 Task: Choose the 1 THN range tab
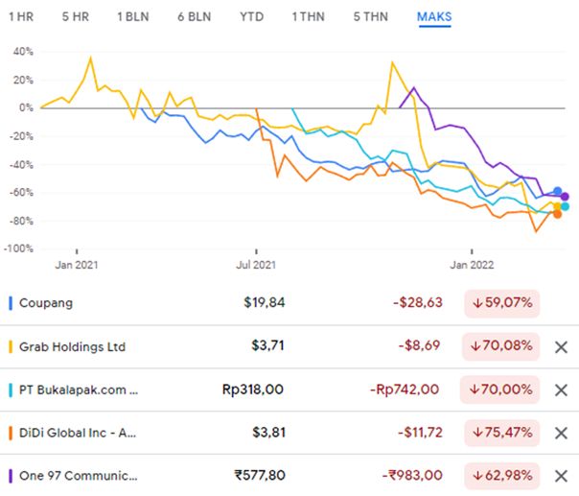click(308, 16)
